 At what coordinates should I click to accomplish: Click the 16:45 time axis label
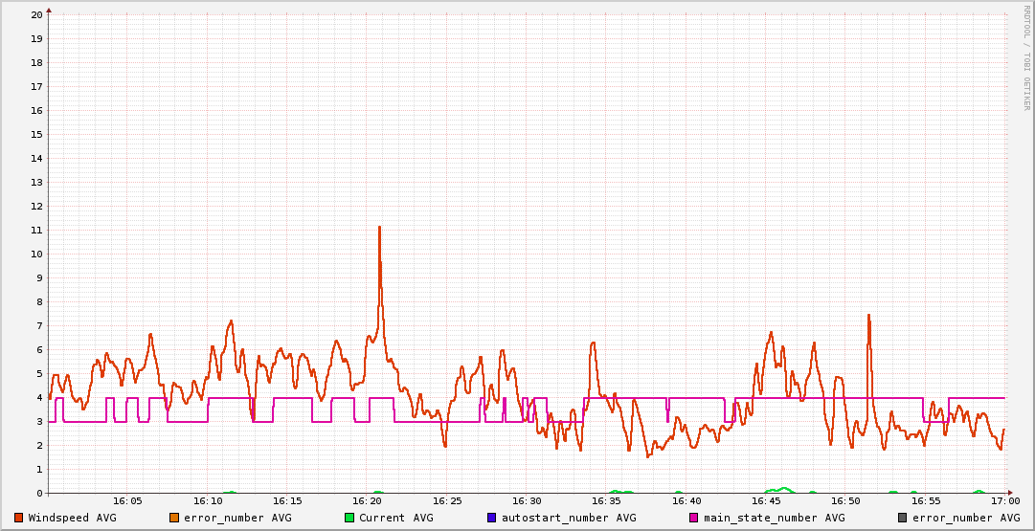pyautogui.click(x=766, y=500)
